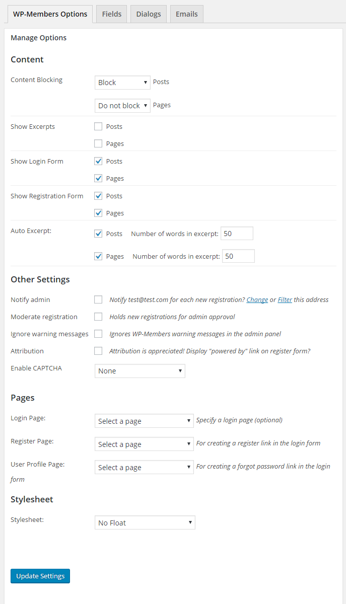Image resolution: width=346 pixels, height=604 pixels.
Task: Click the Filter address link
Action: [x=285, y=300]
